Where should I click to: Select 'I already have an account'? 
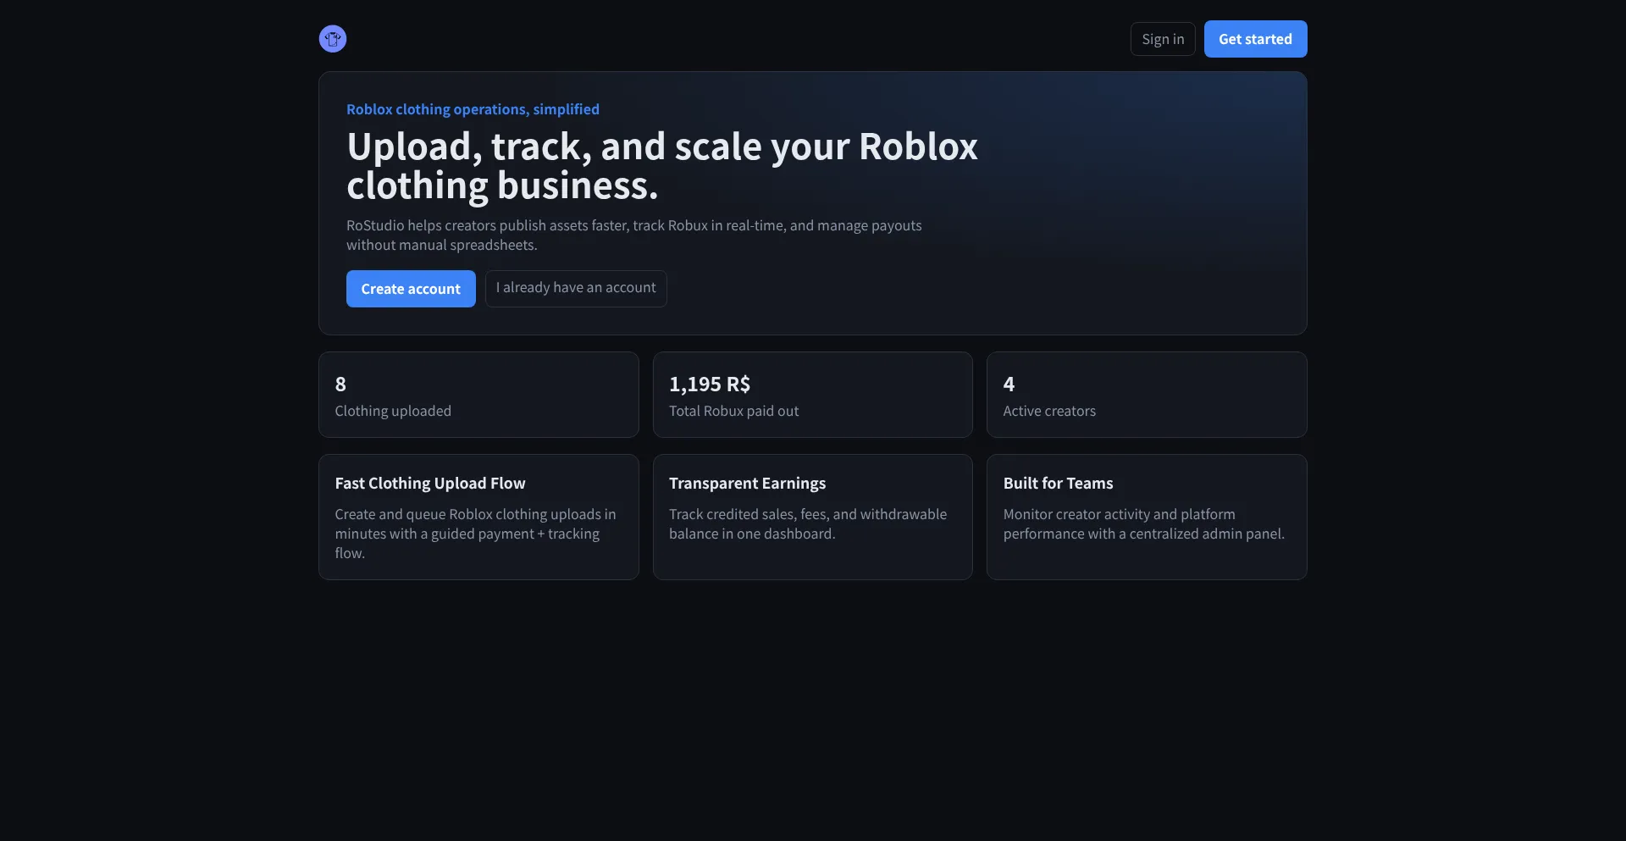(x=576, y=288)
